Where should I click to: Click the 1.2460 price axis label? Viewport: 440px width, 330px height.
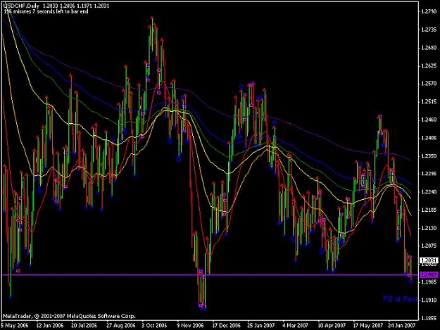pos(429,120)
